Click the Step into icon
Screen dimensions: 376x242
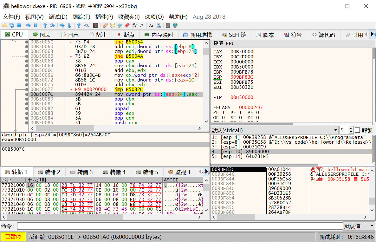coord(45,25)
